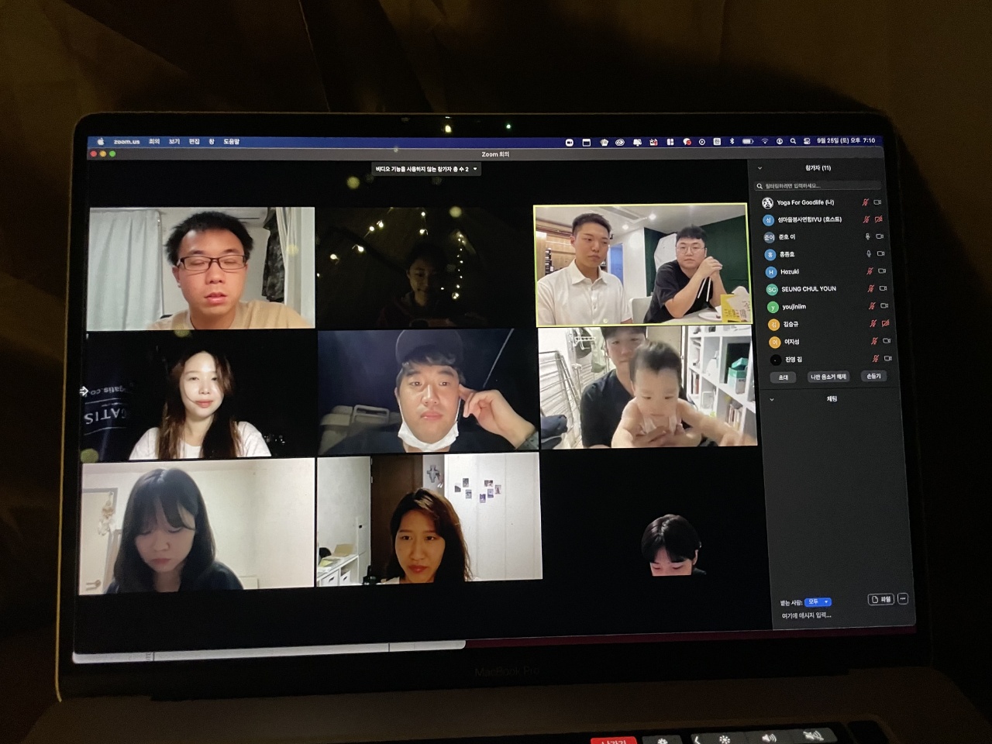The image size is (992, 744).
Task: Select the highlighted tile with two men
Action: pyautogui.click(x=642, y=265)
